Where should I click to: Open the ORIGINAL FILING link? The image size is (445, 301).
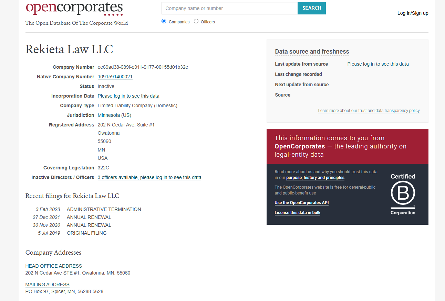pyautogui.click(x=87, y=233)
